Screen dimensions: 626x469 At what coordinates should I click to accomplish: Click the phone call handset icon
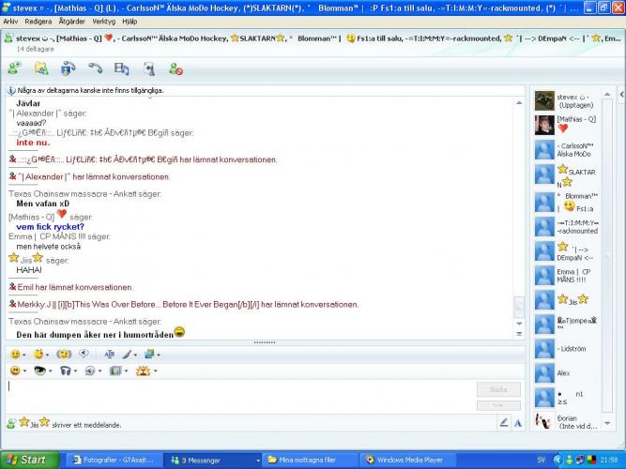pos(95,68)
